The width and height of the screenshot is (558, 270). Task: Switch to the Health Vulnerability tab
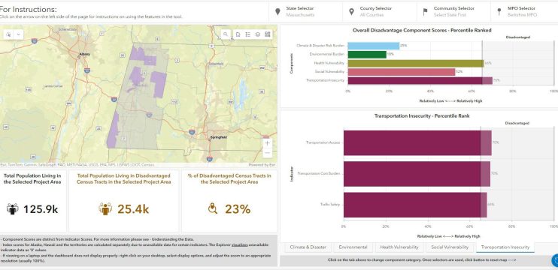(399, 247)
